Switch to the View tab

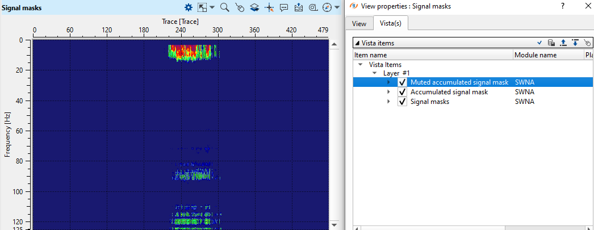(359, 23)
